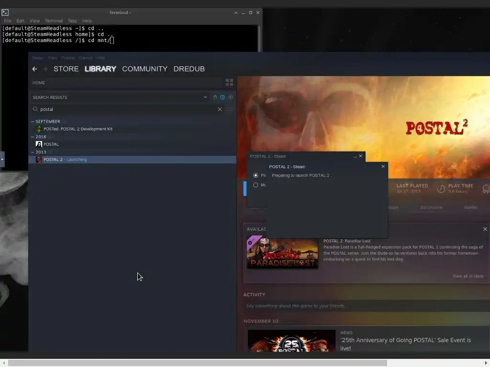Clear the 'postal' search with the X
Screen dimensions: 490x367
pos(220,109)
